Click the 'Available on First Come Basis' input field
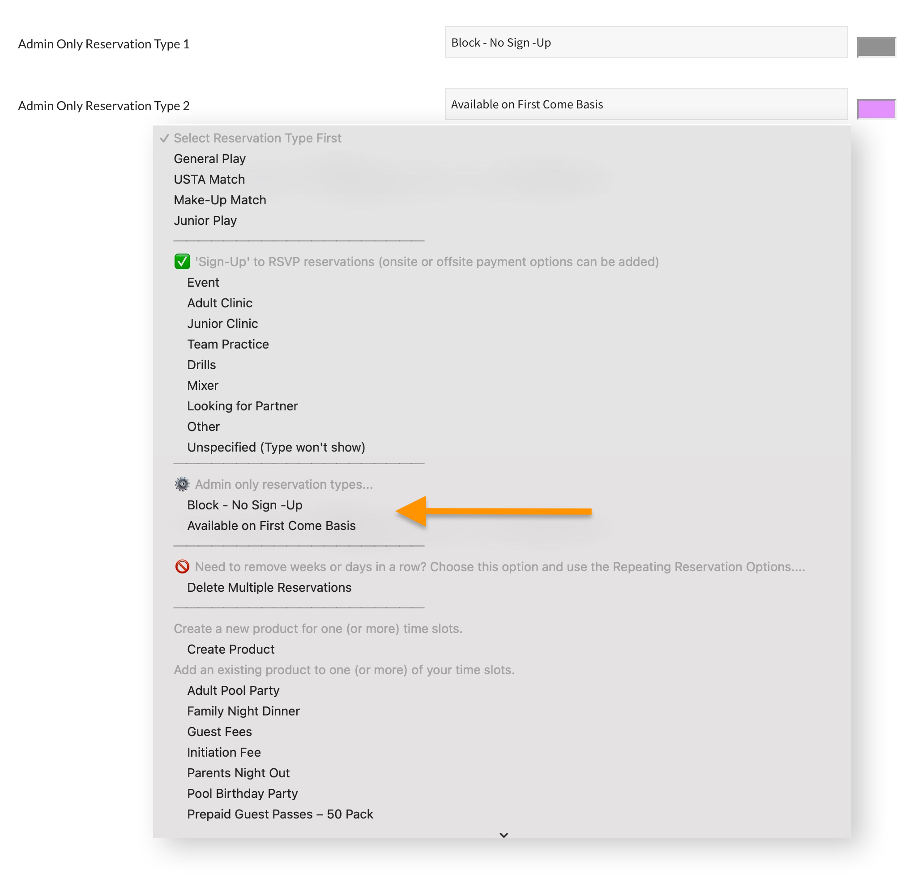This screenshot has height=896, width=914. (645, 104)
